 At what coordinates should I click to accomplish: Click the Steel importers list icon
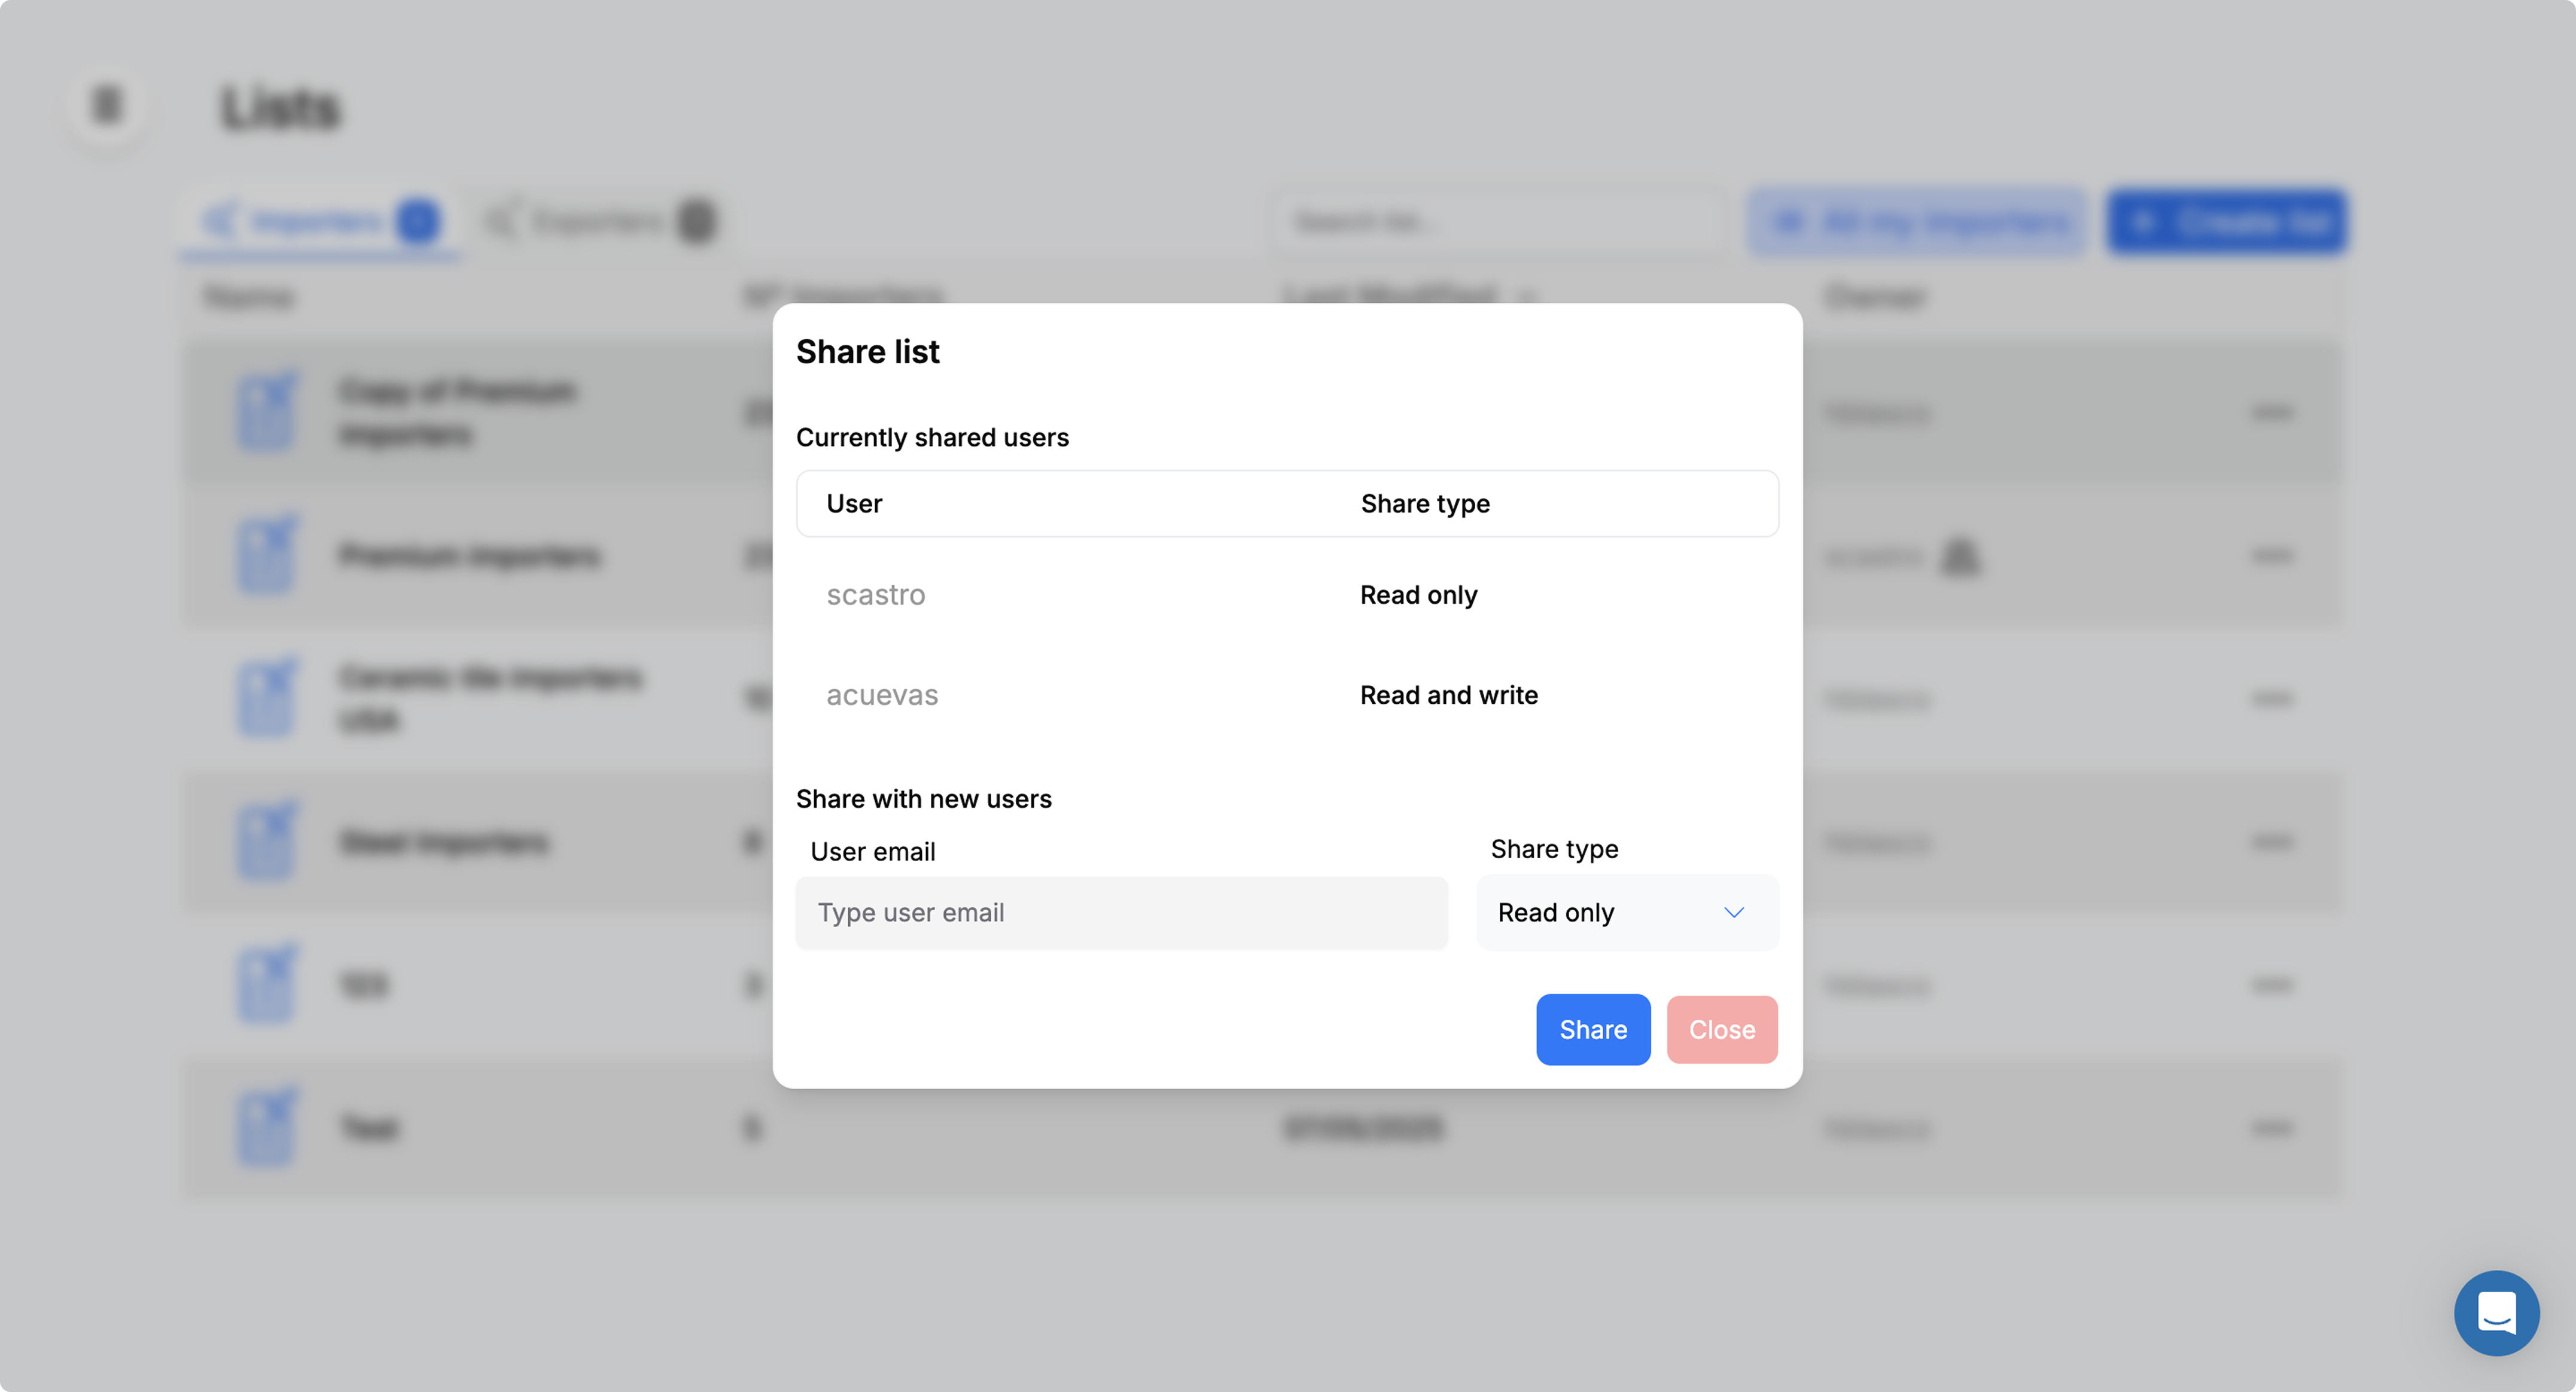(x=267, y=841)
